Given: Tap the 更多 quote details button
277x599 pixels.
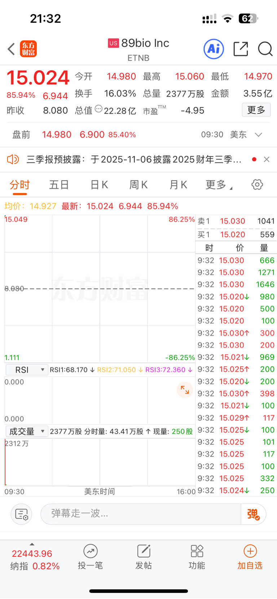Looking at the screenshot, I should [256, 110].
